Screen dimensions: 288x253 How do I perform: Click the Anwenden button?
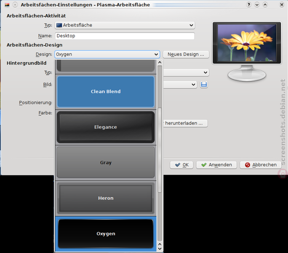[x=216, y=165]
